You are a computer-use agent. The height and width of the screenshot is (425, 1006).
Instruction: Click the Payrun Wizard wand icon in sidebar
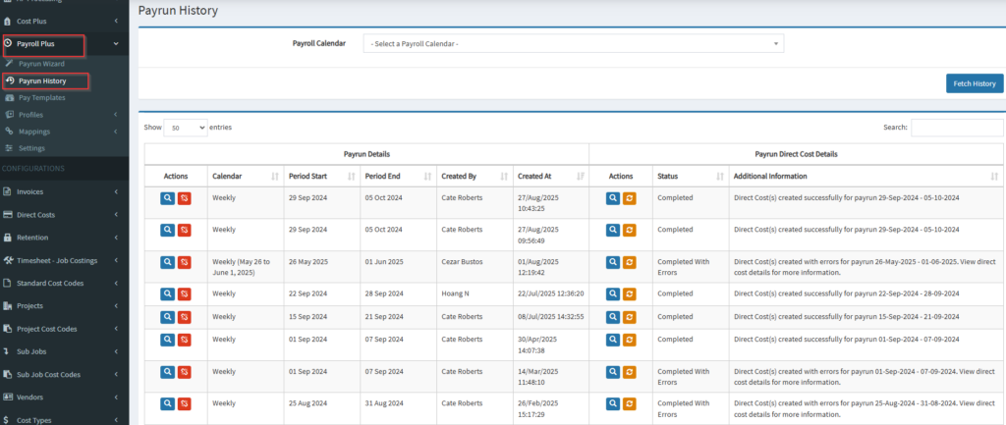click(10, 64)
